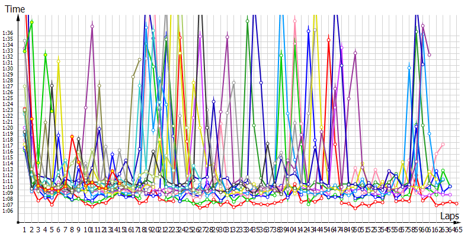Select the green peak point at lap 4
The width and height of the screenshot is (474, 237).
(45, 55)
